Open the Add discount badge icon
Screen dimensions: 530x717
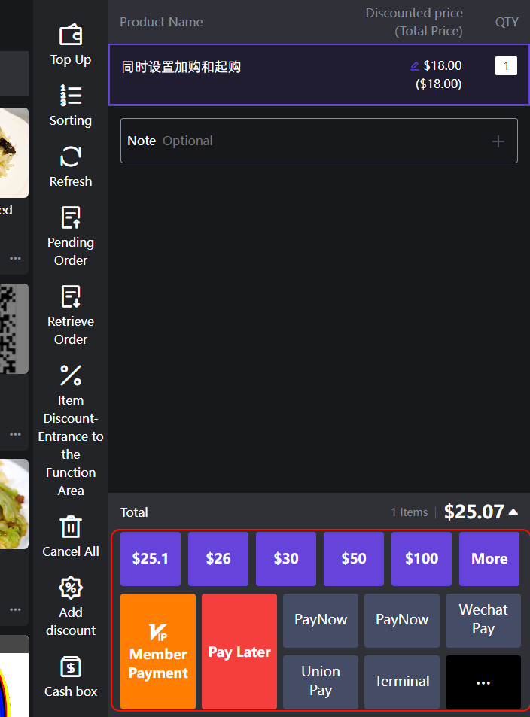(71, 588)
